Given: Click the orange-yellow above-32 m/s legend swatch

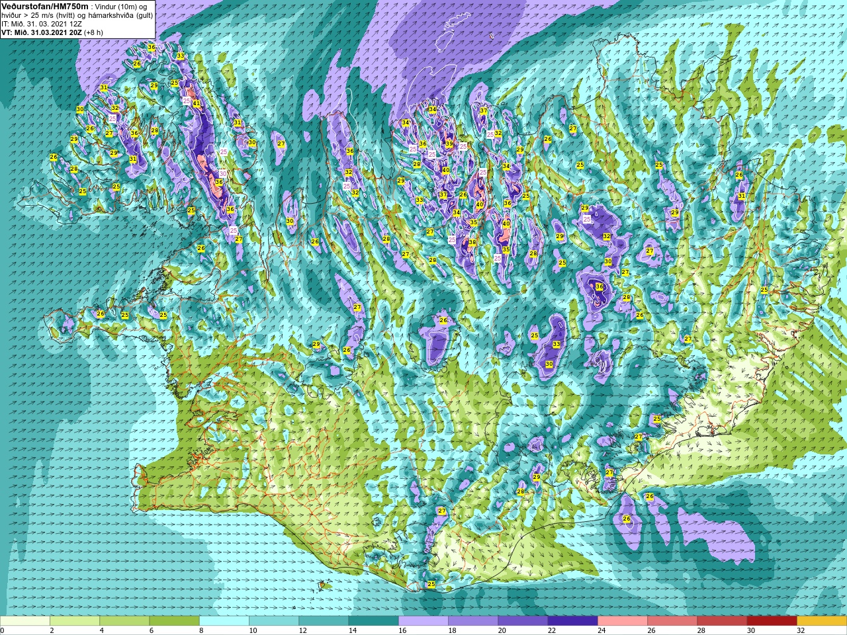Looking at the screenshot, I should click(x=822, y=621).
